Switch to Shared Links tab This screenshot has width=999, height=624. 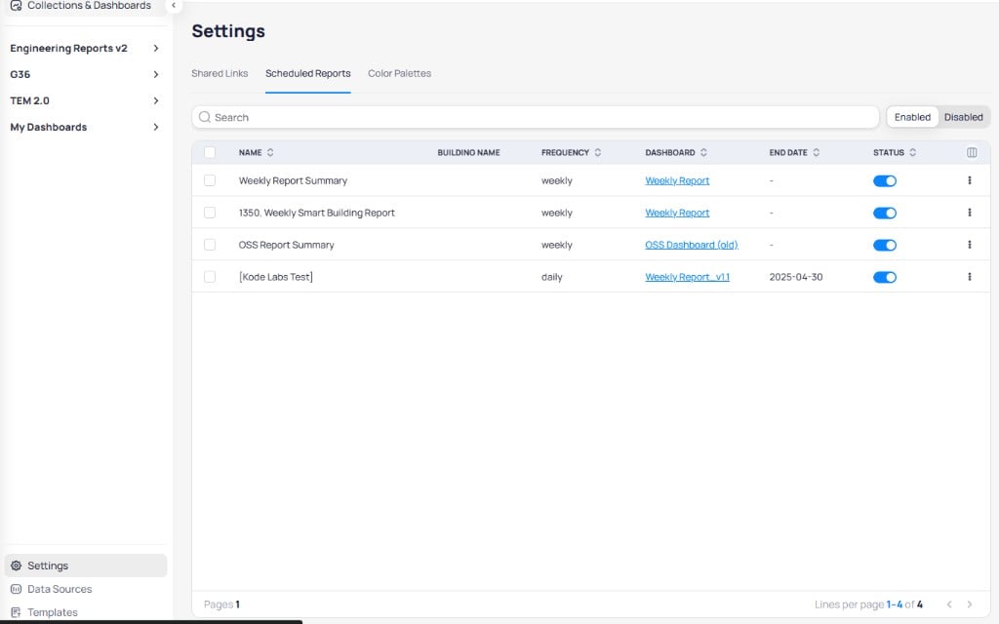click(x=220, y=73)
